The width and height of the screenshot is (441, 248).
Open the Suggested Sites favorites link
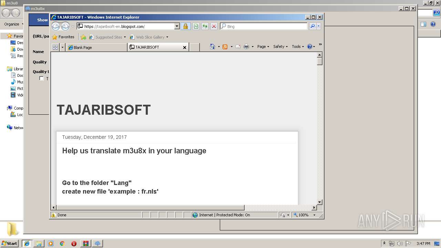107,37
